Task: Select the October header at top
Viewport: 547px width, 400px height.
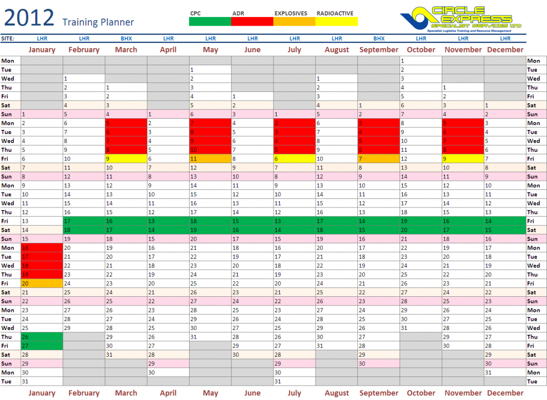Action: click(x=421, y=50)
